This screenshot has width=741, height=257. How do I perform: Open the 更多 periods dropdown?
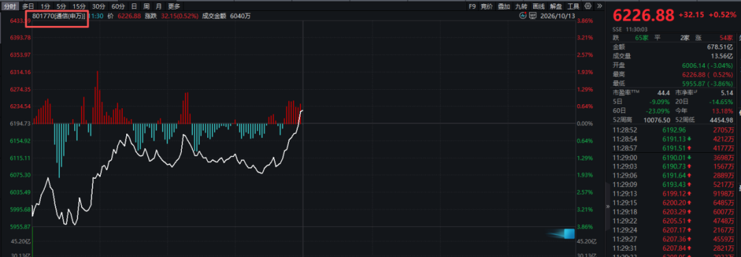(x=174, y=6)
